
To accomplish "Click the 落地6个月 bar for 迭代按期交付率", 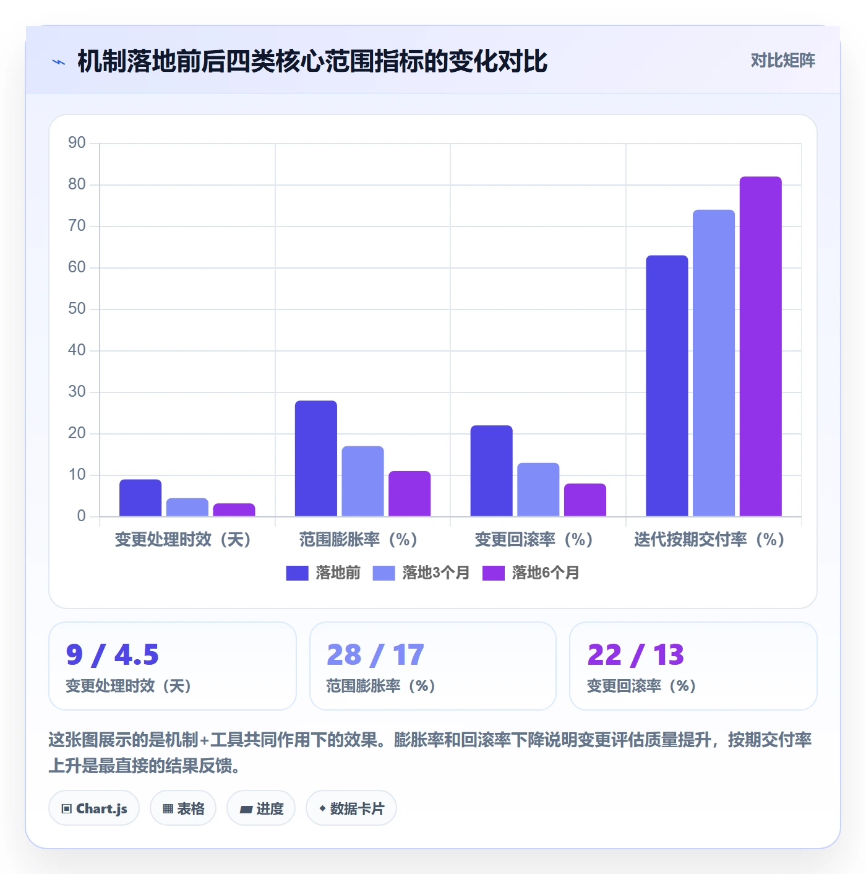I will [761, 346].
